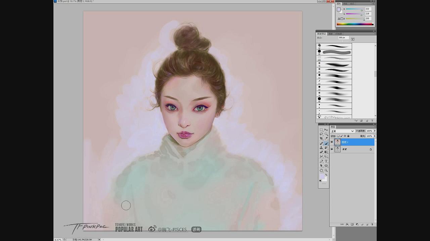Switch to the 颜色 tab
This screenshot has height=241, width=430.
339,4
